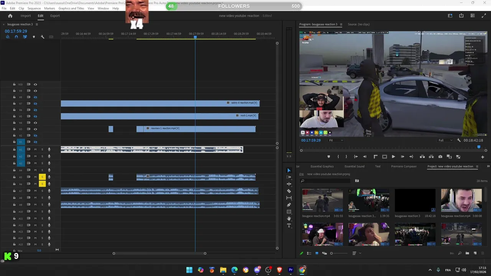The image size is (491, 276).
Task: Toggle visibility eye of track V7
Action: [x=35, y=103]
